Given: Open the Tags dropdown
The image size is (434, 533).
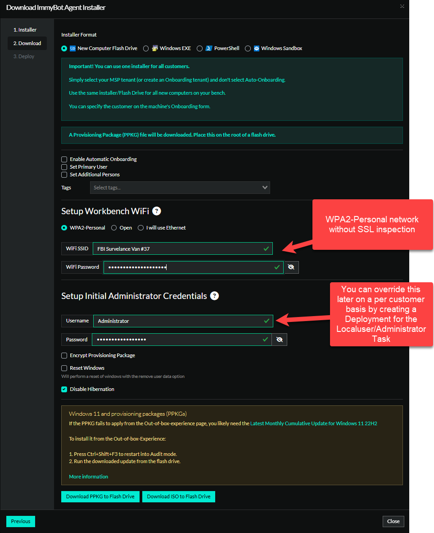Looking at the screenshot, I should pyautogui.click(x=180, y=188).
